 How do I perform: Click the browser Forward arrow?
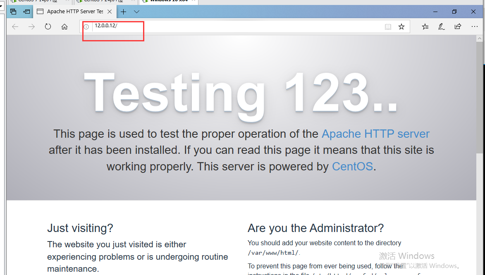tap(31, 26)
